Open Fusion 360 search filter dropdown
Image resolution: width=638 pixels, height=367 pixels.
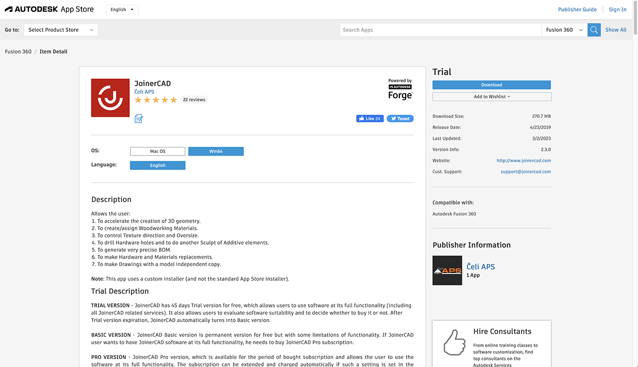point(565,30)
